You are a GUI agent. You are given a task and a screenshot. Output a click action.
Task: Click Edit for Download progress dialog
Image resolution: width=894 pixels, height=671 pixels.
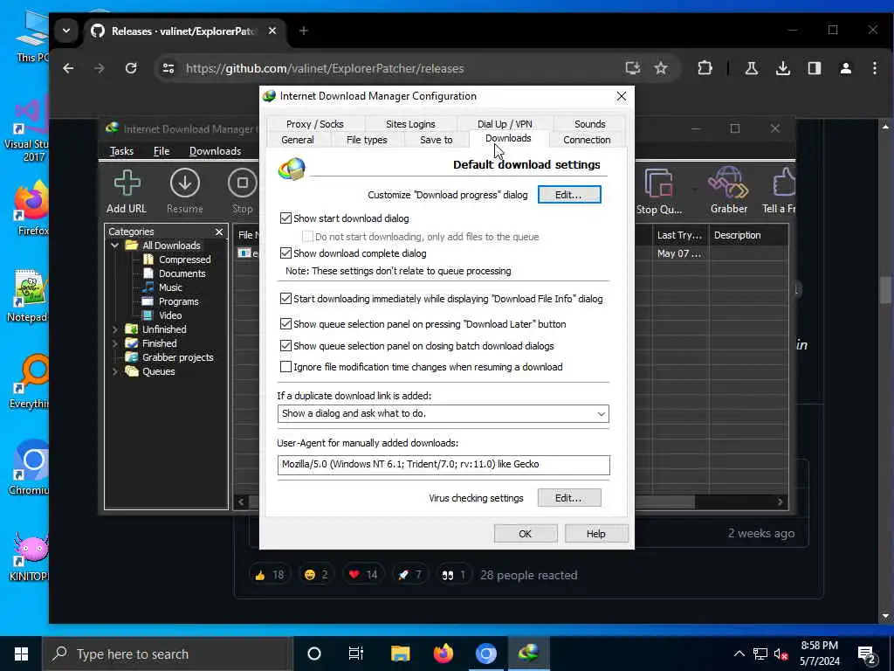click(x=569, y=195)
